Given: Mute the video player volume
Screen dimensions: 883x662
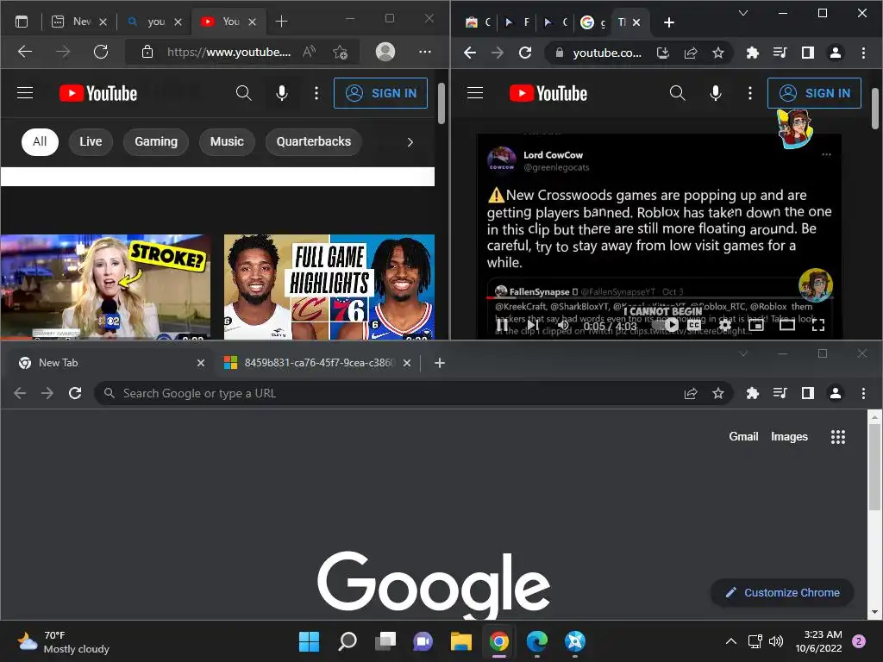Looking at the screenshot, I should pos(562,325).
